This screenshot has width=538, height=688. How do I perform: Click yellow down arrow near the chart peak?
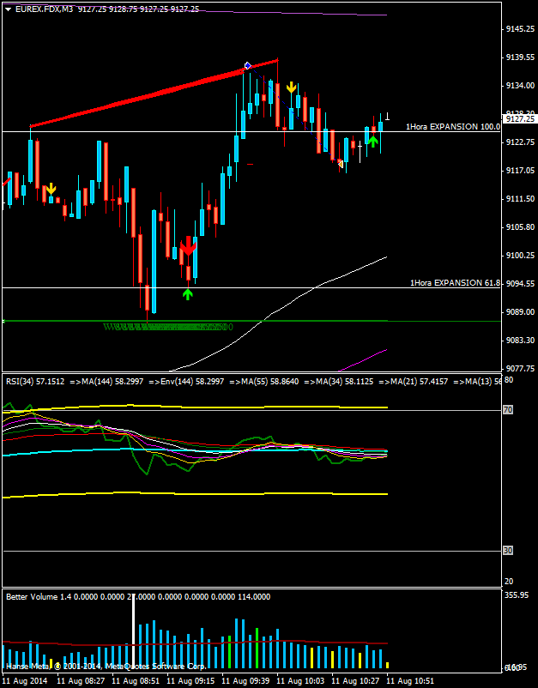tap(292, 88)
